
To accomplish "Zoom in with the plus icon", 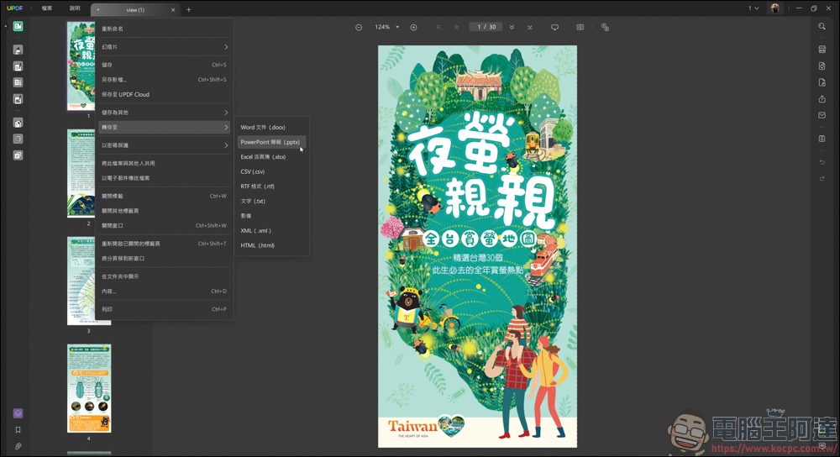I will [413, 28].
